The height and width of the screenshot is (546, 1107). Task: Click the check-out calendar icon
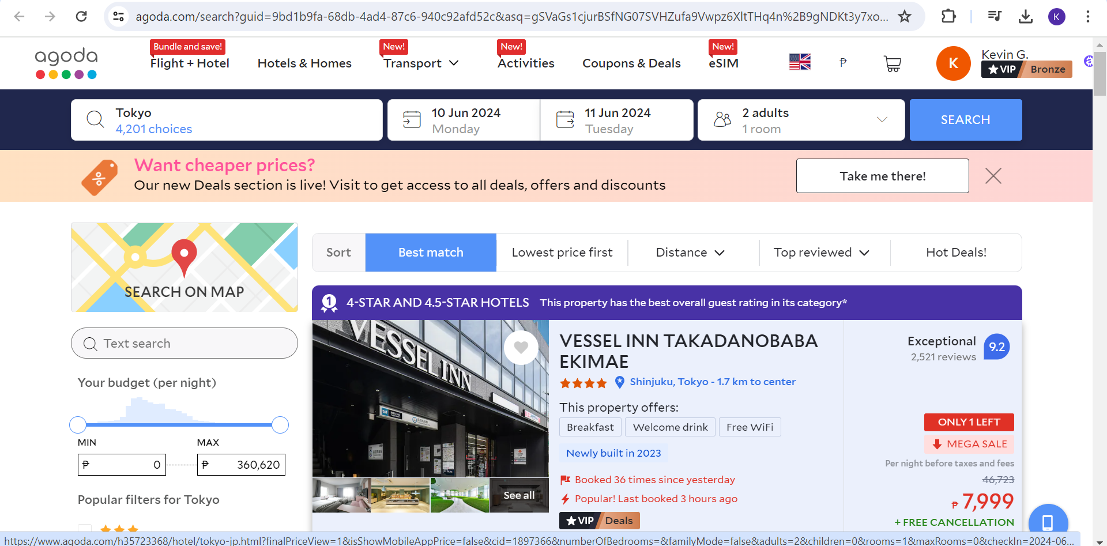(565, 119)
